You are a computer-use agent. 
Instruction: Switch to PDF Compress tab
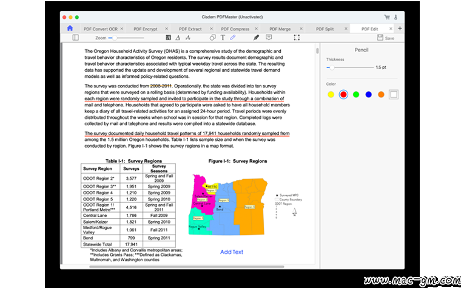click(235, 29)
